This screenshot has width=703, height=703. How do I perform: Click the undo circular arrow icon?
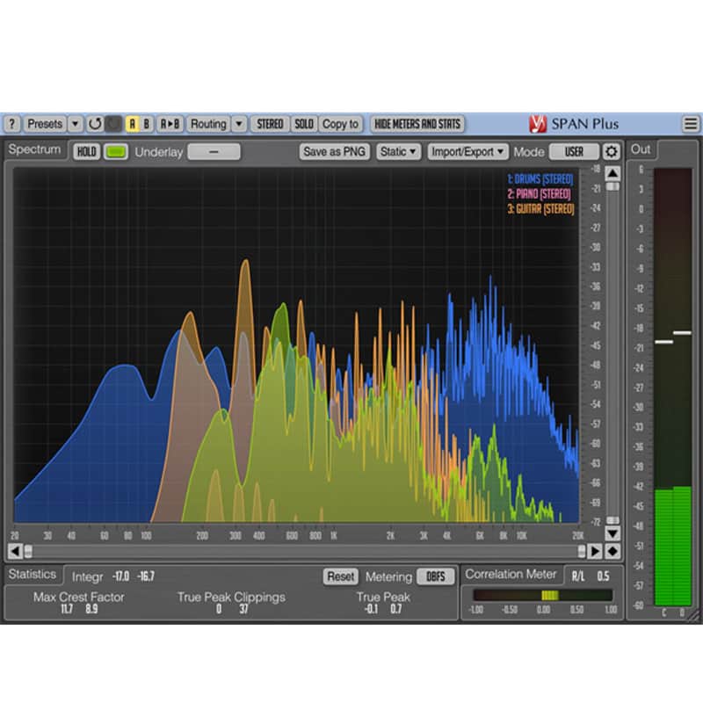(x=95, y=124)
